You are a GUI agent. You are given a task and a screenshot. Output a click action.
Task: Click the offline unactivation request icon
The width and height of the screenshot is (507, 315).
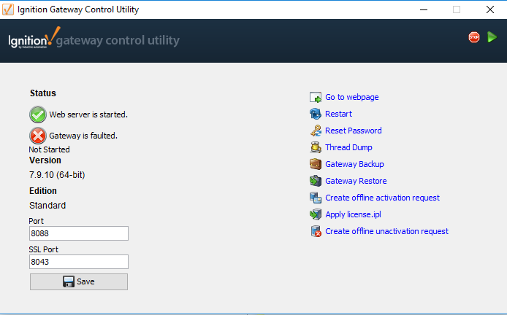[316, 231]
